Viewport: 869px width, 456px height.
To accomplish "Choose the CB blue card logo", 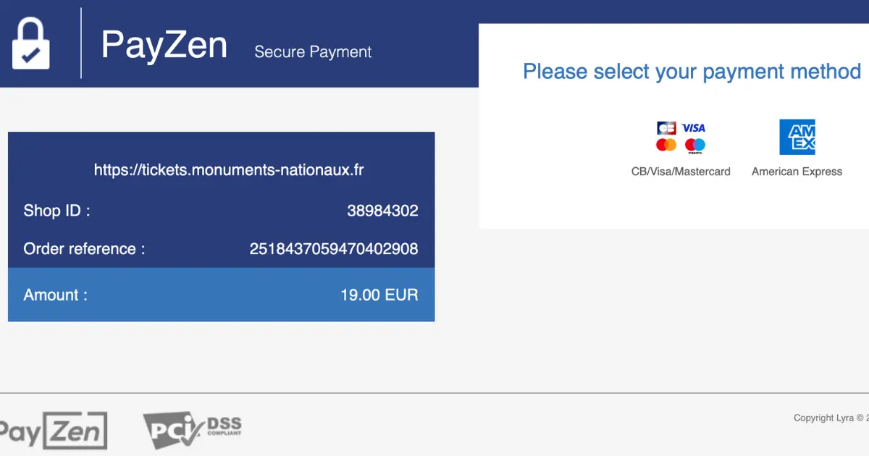I will click(666, 128).
